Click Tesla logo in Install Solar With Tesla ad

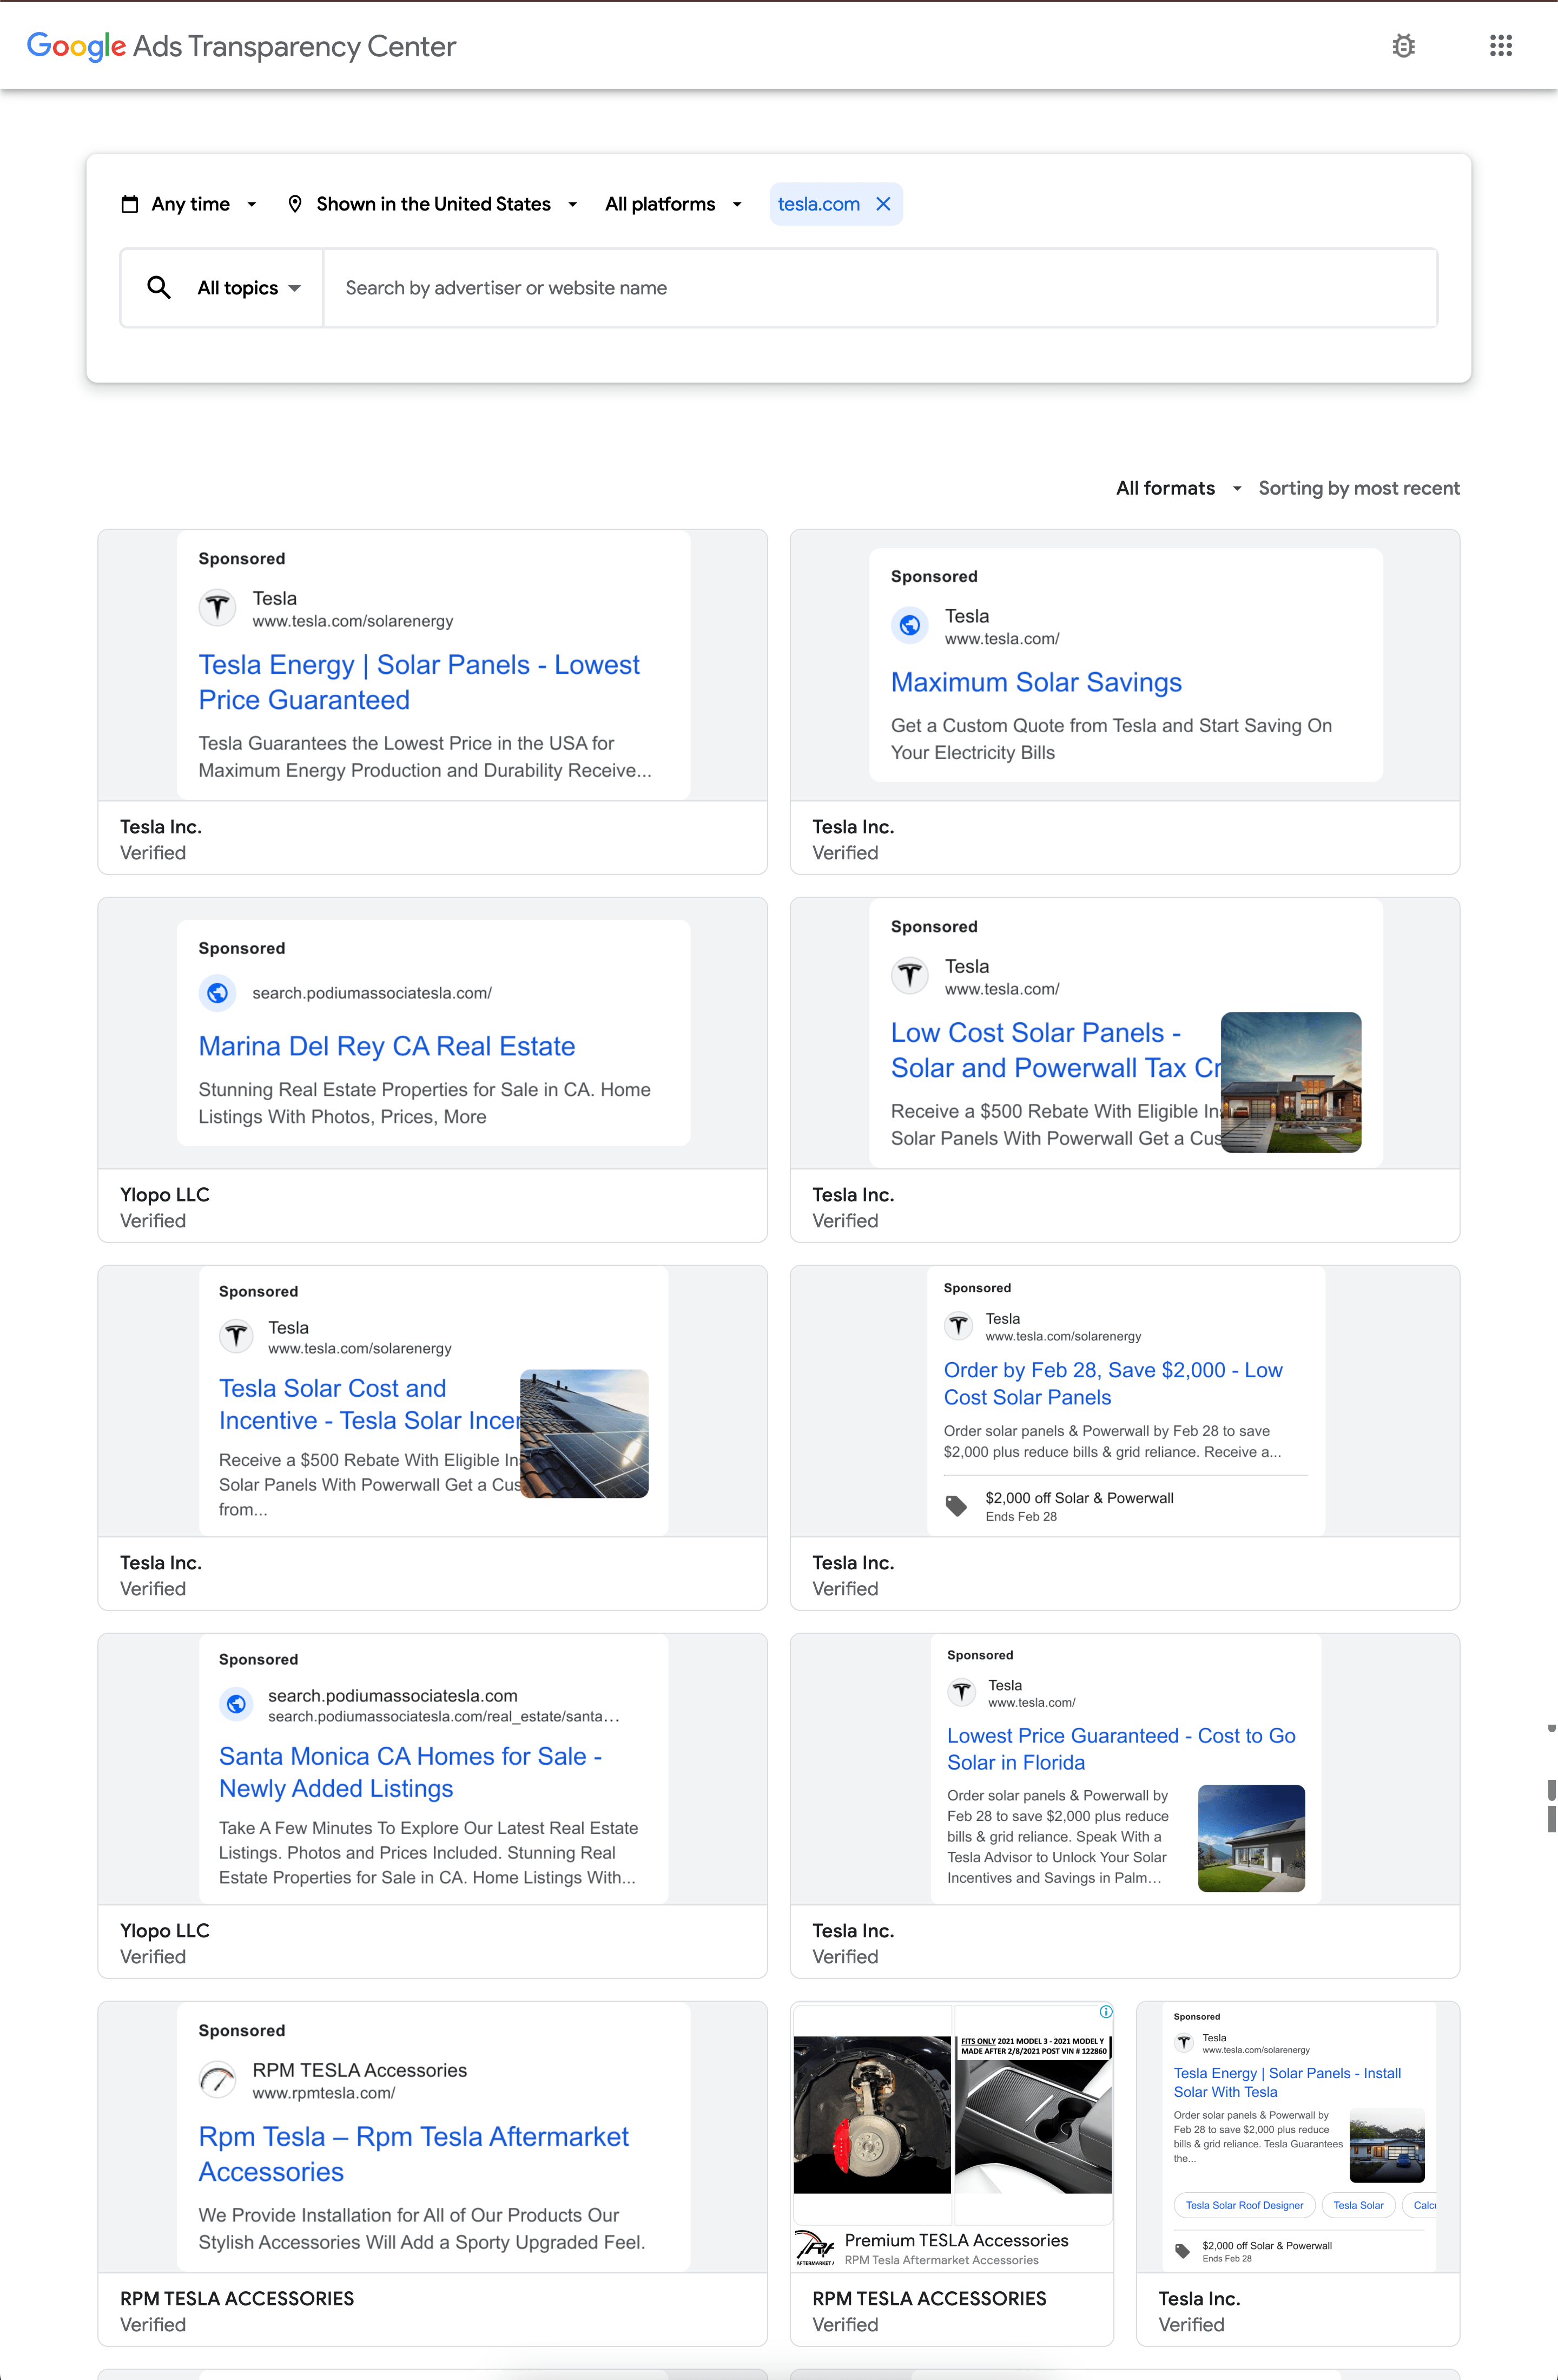coord(1183,2042)
